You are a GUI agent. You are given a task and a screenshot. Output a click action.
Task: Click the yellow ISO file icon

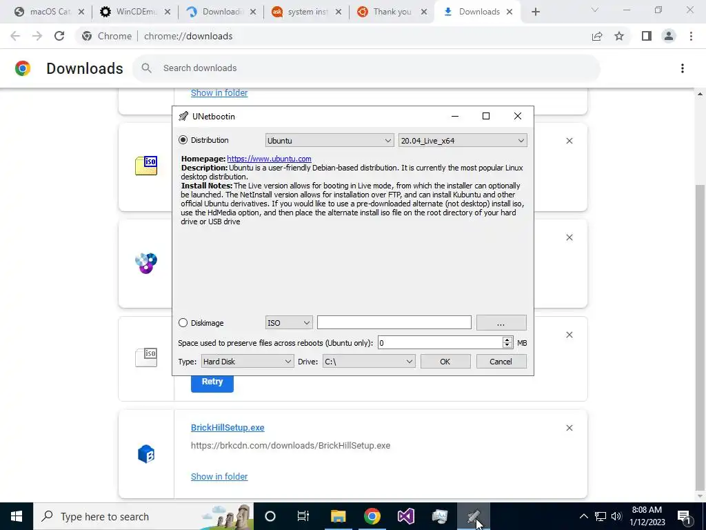146,166
